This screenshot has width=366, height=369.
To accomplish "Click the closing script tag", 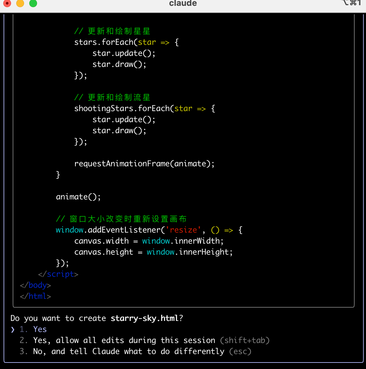I will (58, 274).
